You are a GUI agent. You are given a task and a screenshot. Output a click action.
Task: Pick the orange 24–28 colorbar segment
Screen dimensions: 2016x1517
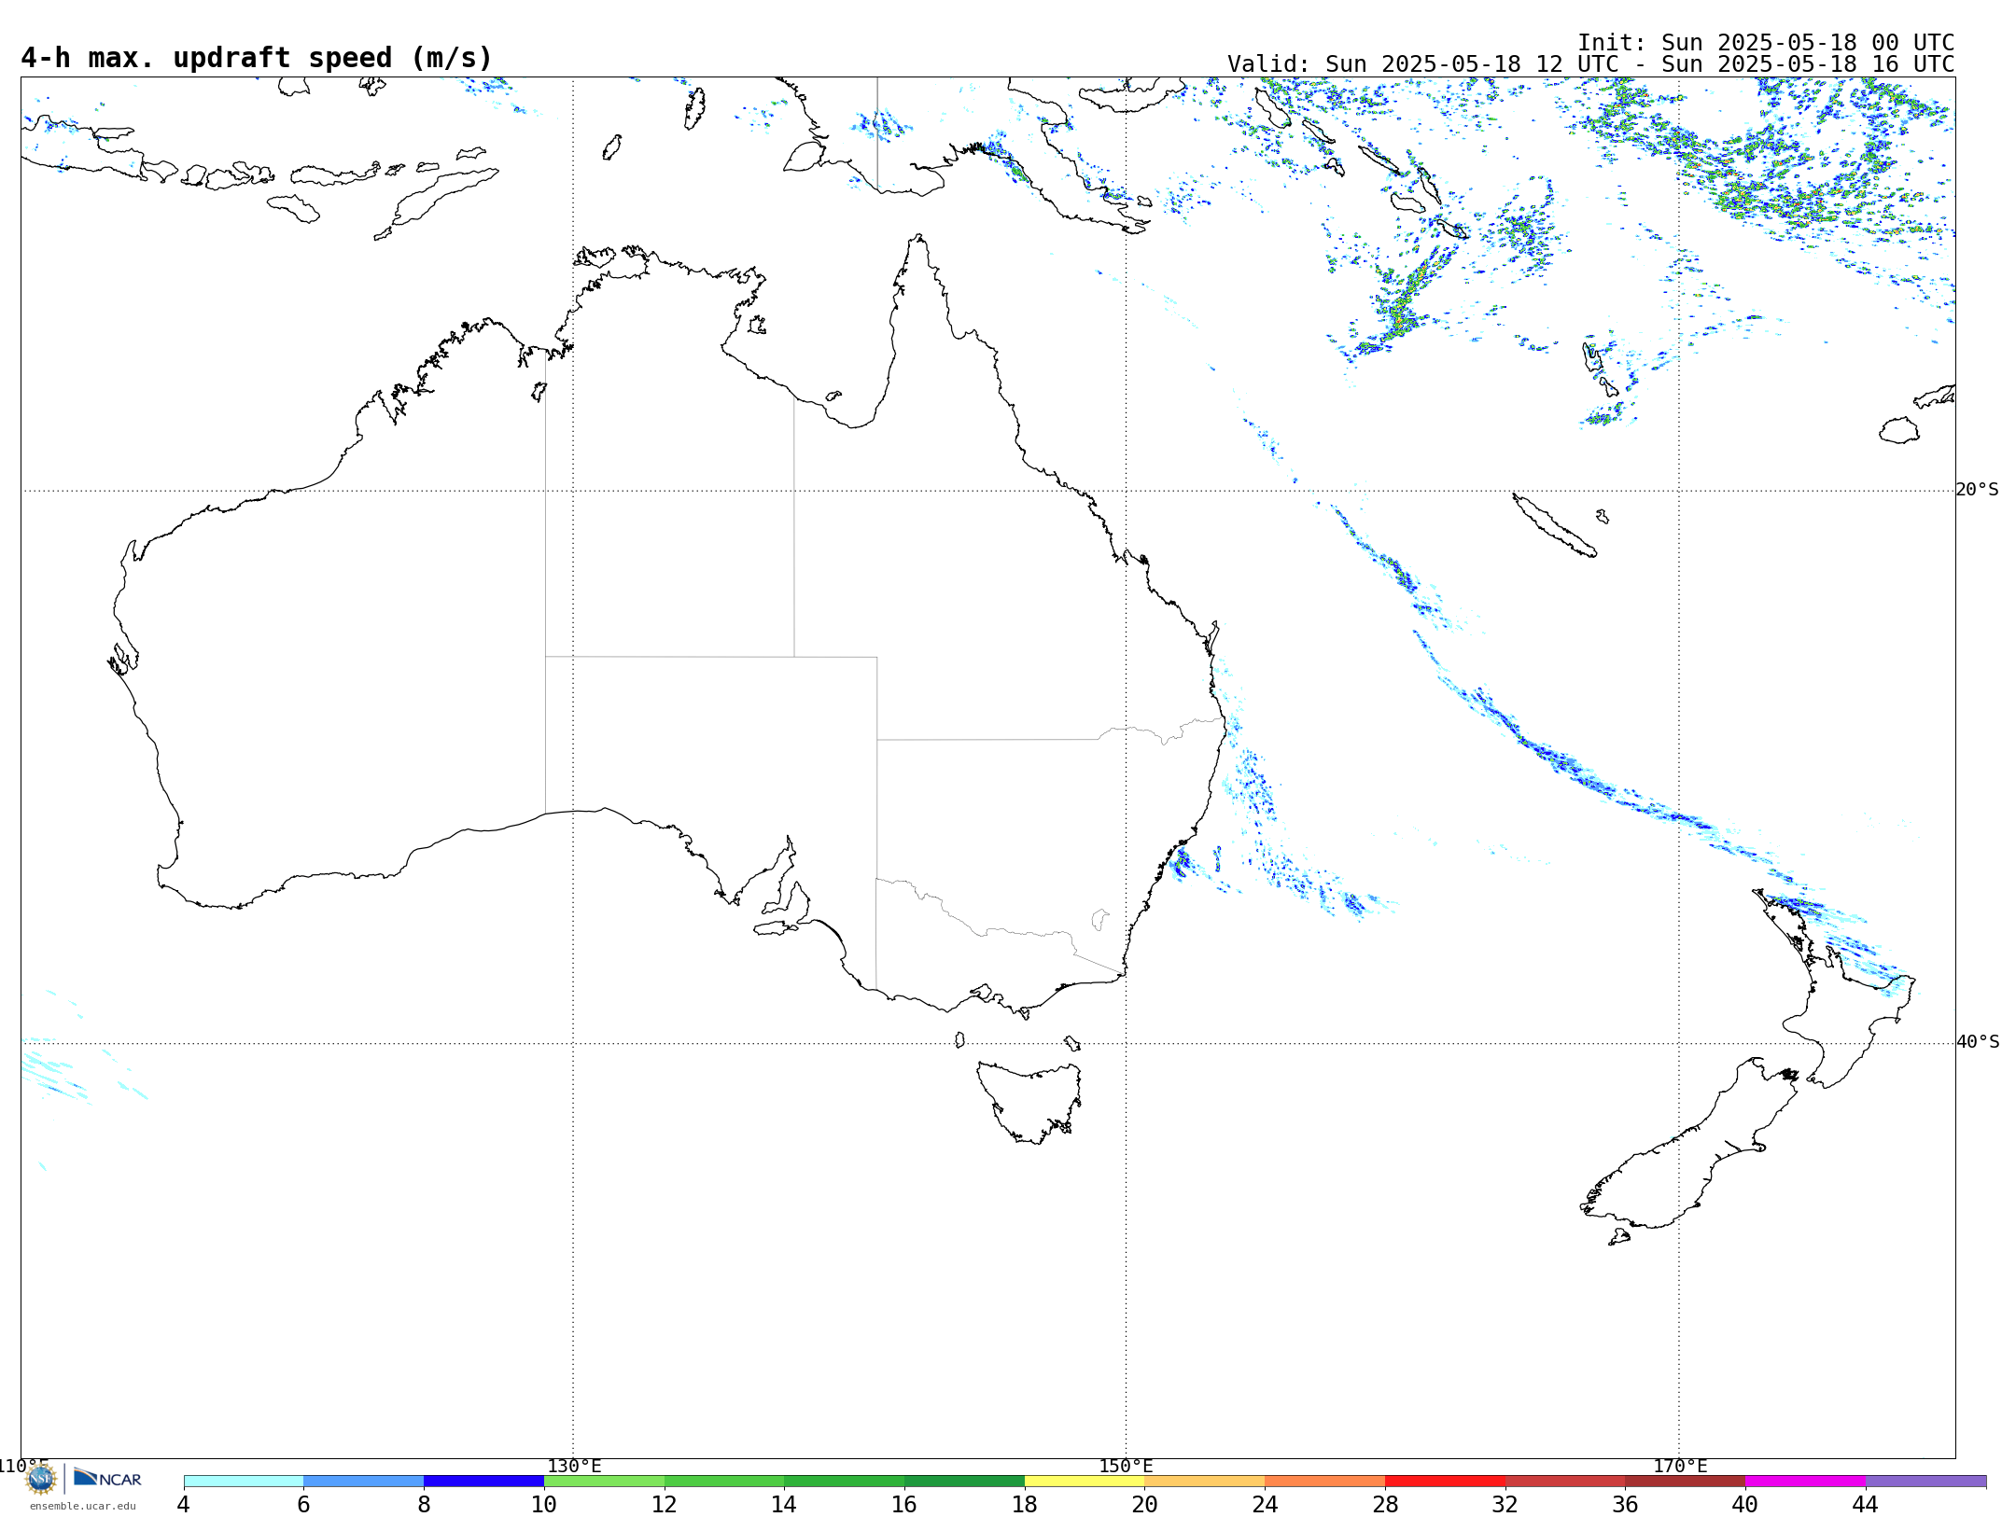[x=1325, y=1482]
